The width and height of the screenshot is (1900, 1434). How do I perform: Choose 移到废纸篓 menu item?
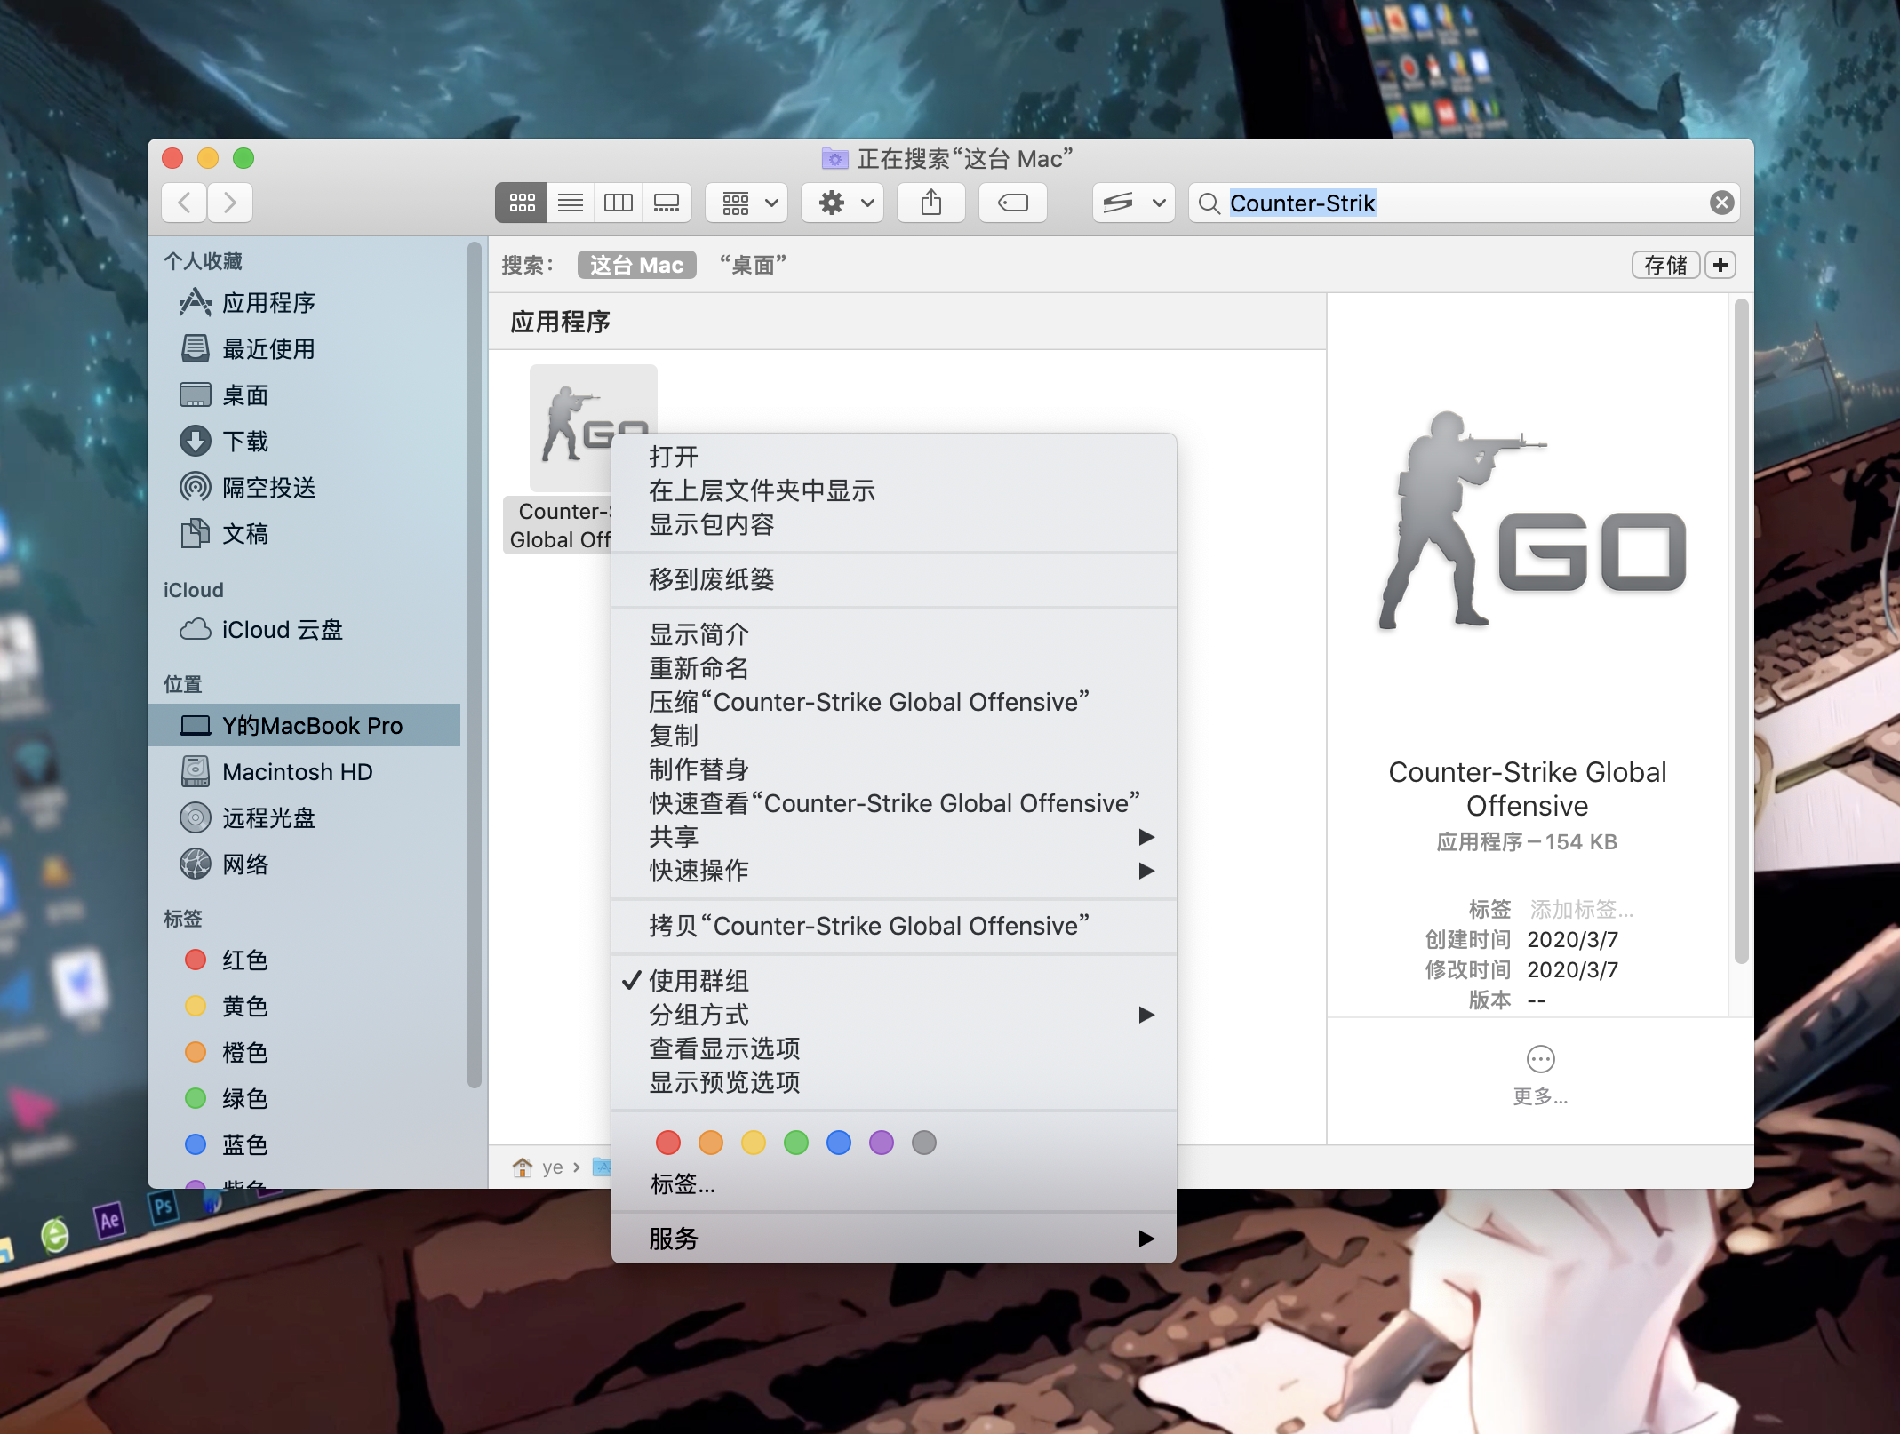coord(894,579)
